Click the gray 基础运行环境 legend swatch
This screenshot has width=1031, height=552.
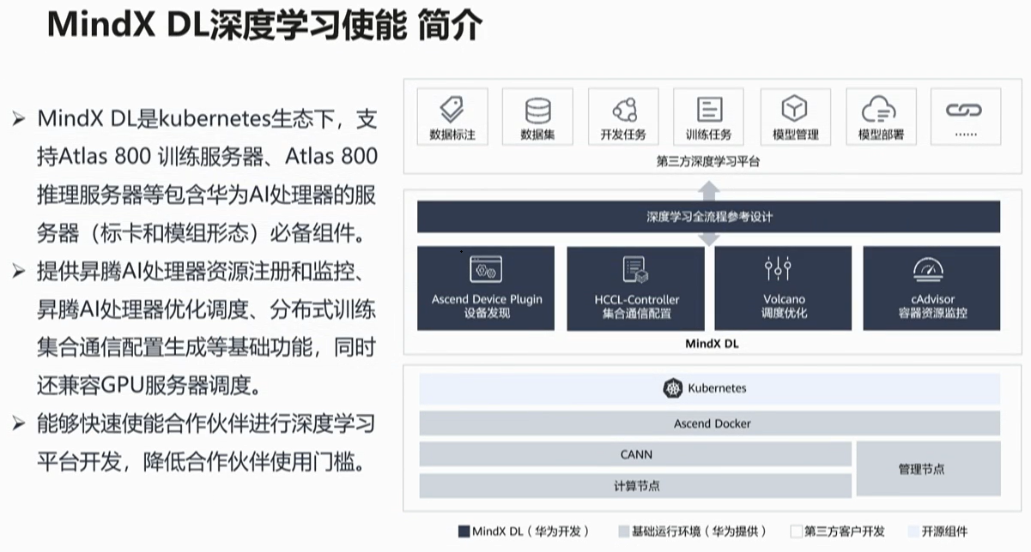(x=622, y=531)
